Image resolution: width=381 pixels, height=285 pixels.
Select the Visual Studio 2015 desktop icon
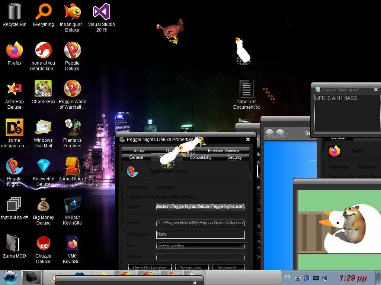coord(101,17)
